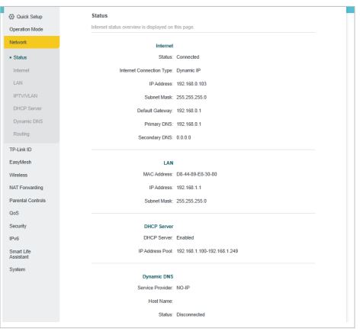Click the Internet Subnet Mask value
Image resolution: width=360 pixels, height=332 pixels.
pyautogui.click(x=191, y=98)
